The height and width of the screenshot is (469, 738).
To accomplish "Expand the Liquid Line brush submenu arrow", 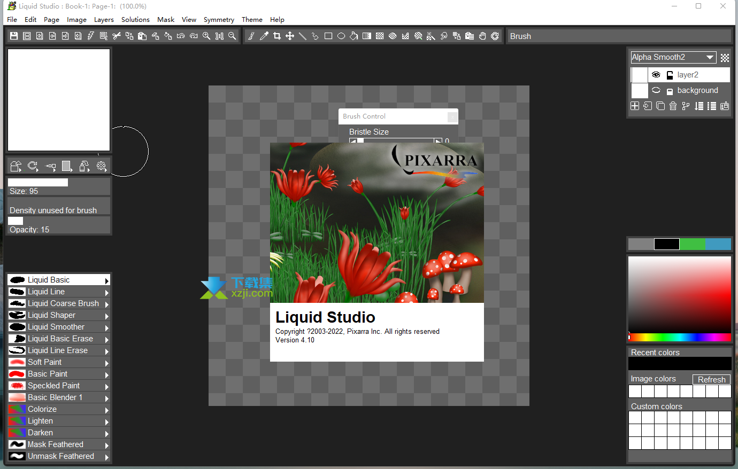I will coord(107,292).
